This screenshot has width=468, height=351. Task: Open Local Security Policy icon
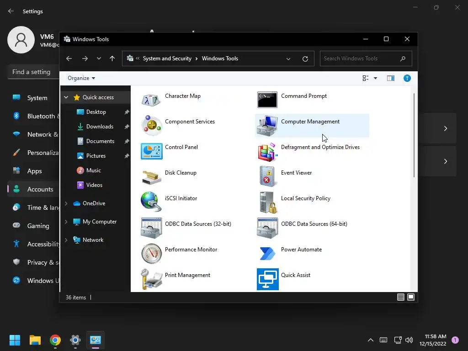(268, 202)
